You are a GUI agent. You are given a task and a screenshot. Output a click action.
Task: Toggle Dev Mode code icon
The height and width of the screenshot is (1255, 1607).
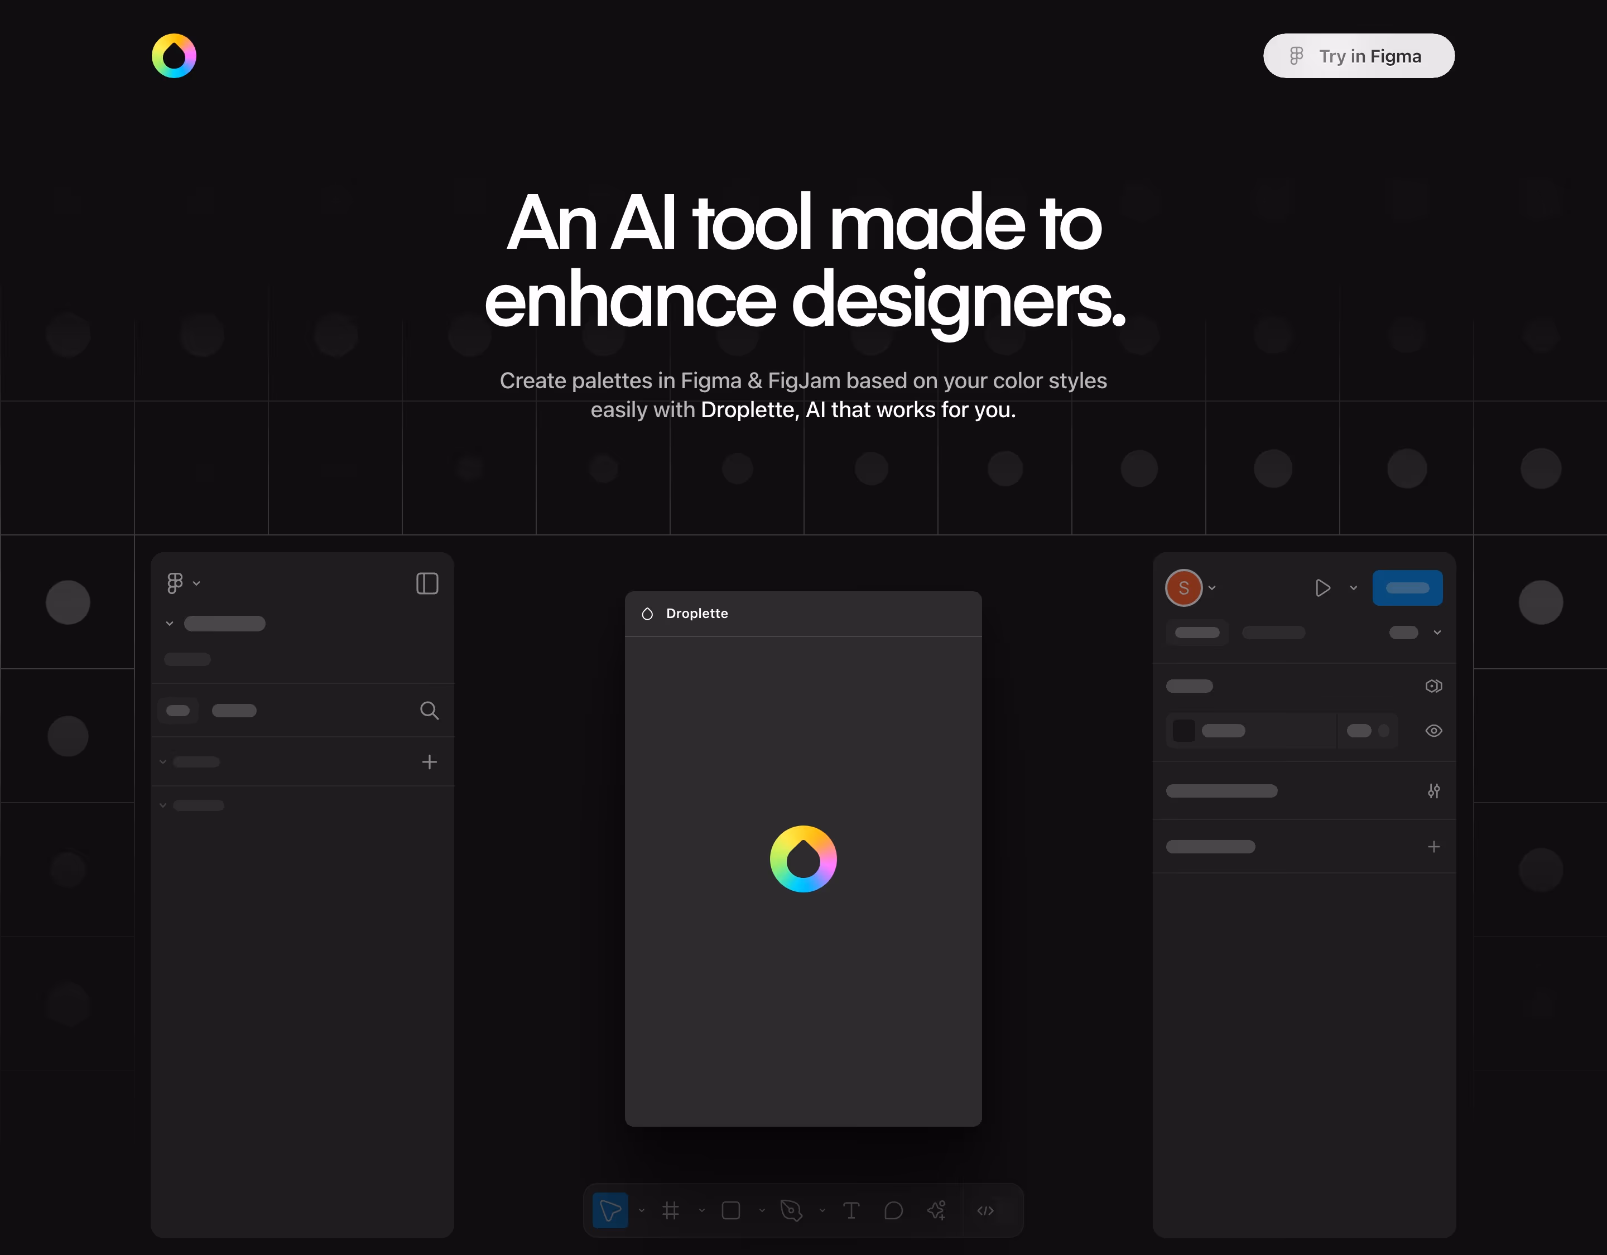pos(985,1210)
